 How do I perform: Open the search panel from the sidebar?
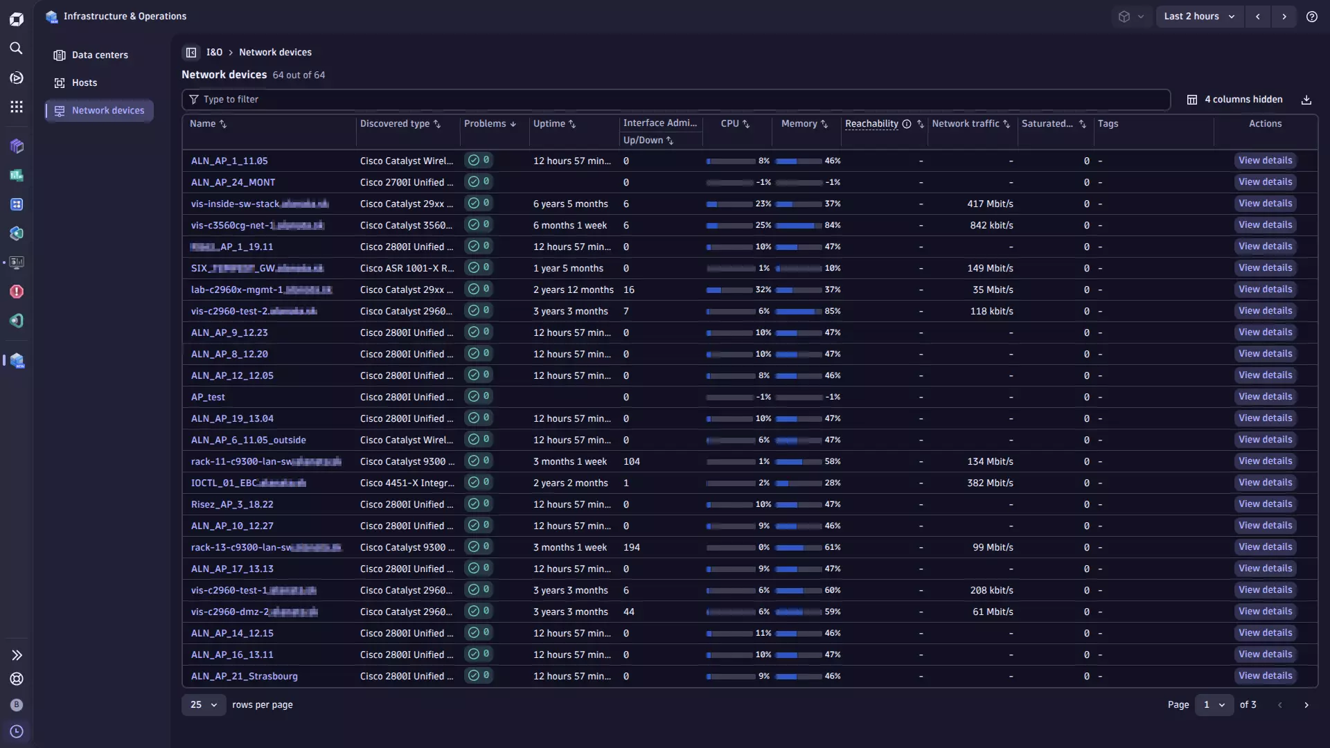(17, 48)
